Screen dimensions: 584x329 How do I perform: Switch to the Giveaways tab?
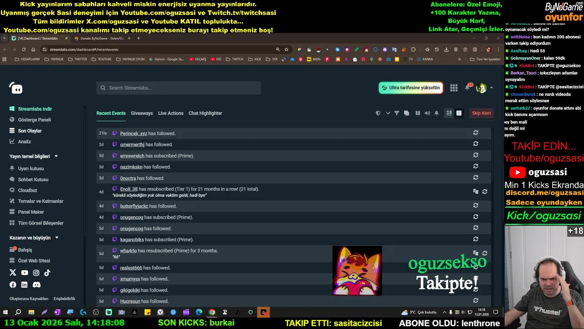[142, 113]
